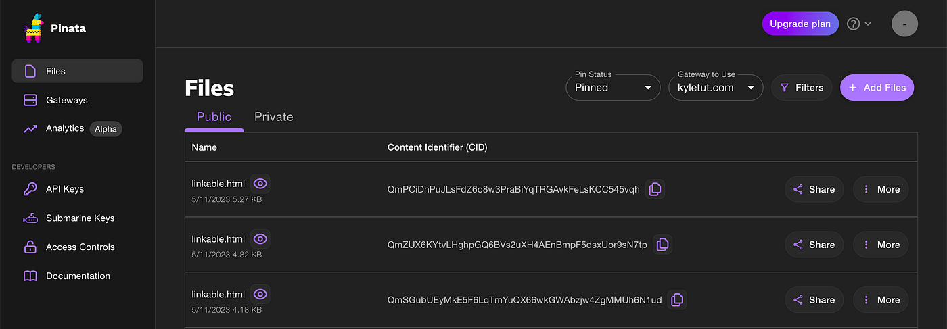Copy the CID starting with QmPCiDhPuJLs

[x=654, y=190]
